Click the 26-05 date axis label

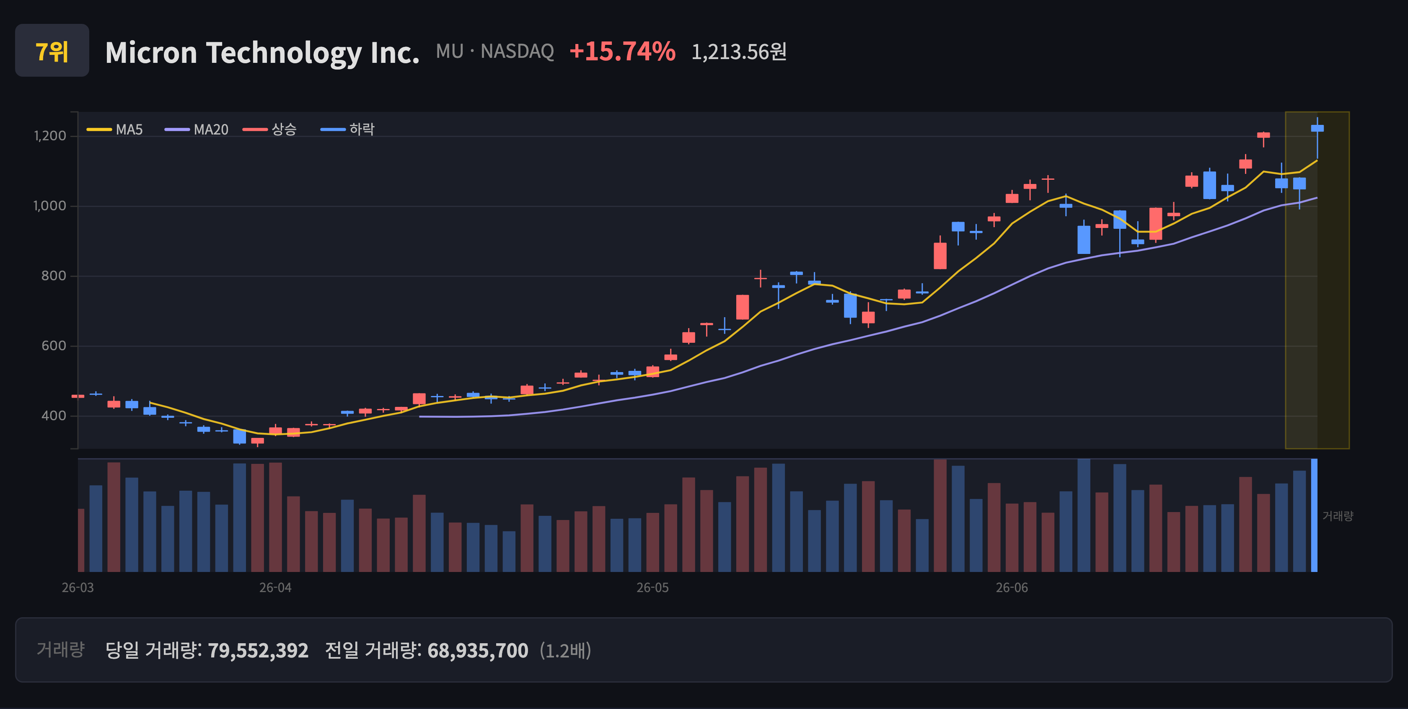[652, 587]
